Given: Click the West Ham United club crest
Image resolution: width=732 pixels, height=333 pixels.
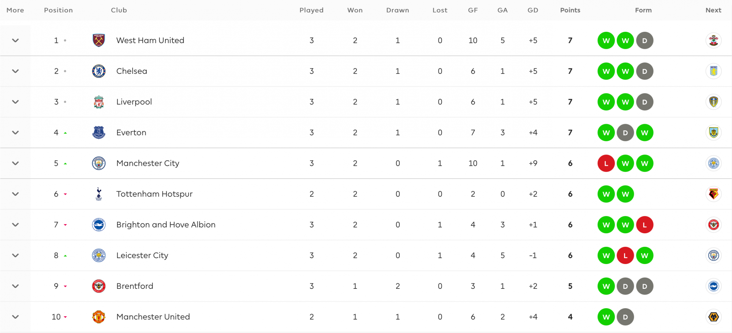Looking at the screenshot, I should [x=99, y=41].
